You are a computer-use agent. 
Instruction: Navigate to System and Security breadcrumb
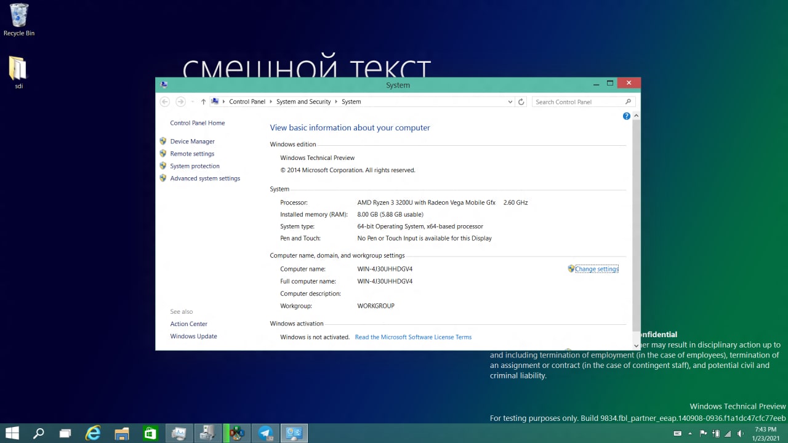[304, 102]
